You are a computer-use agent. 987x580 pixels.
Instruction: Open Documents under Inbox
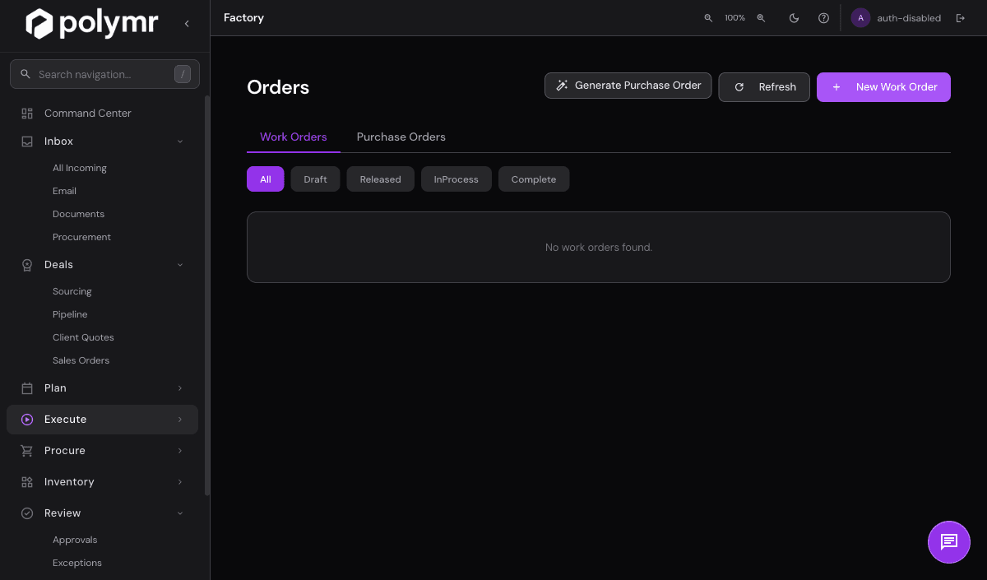78,214
